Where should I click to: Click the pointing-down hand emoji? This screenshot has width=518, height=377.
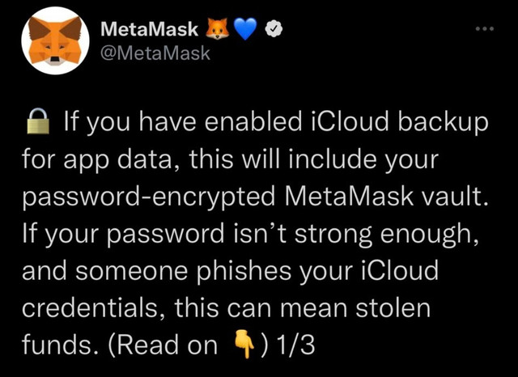point(244,345)
